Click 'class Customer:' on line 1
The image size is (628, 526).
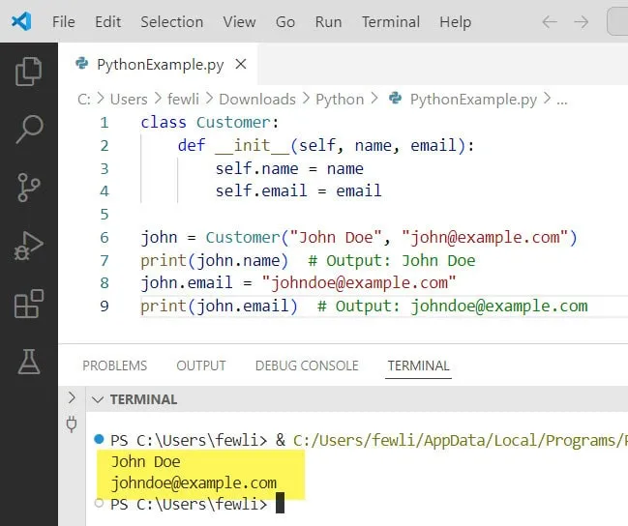pyautogui.click(x=210, y=123)
